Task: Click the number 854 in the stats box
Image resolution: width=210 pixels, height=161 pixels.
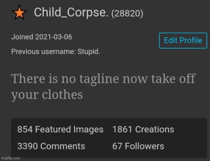Action: coord(25,130)
